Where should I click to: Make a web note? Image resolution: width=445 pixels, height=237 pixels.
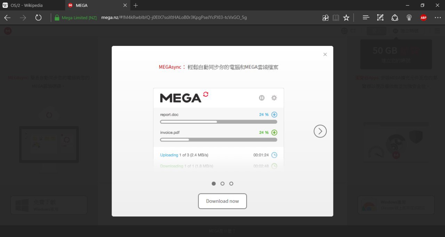pyautogui.click(x=380, y=17)
